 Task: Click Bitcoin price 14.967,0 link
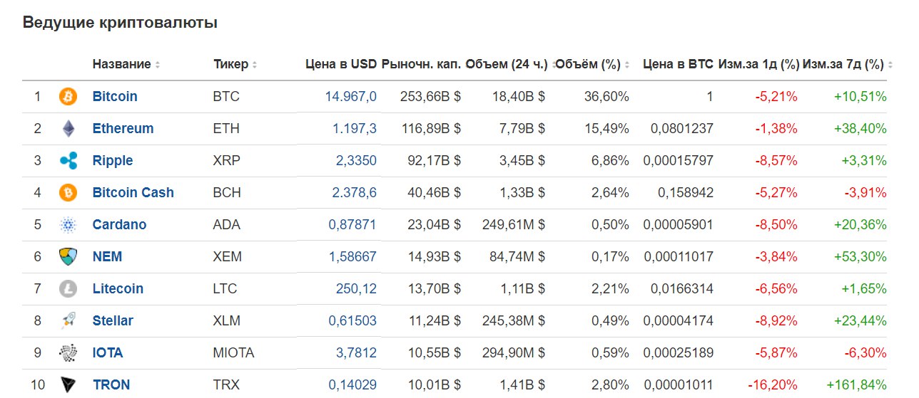coord(350,96)
